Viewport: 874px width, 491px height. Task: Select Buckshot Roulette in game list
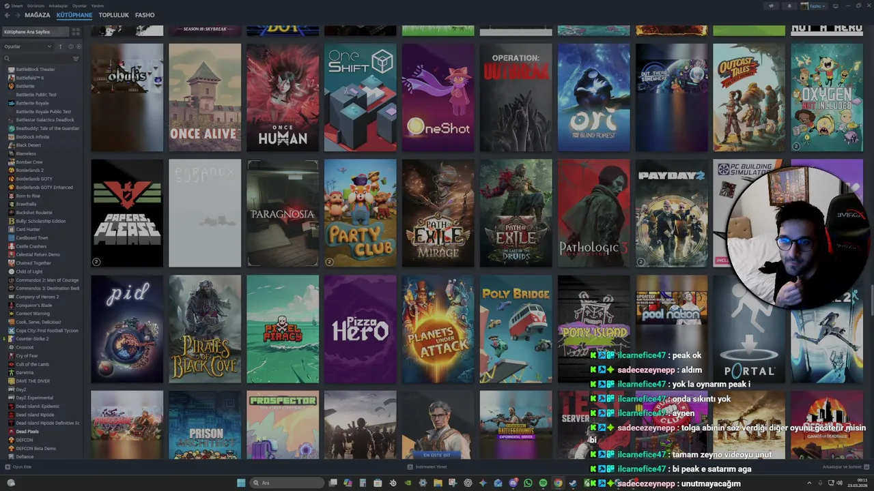click(33, 213)
